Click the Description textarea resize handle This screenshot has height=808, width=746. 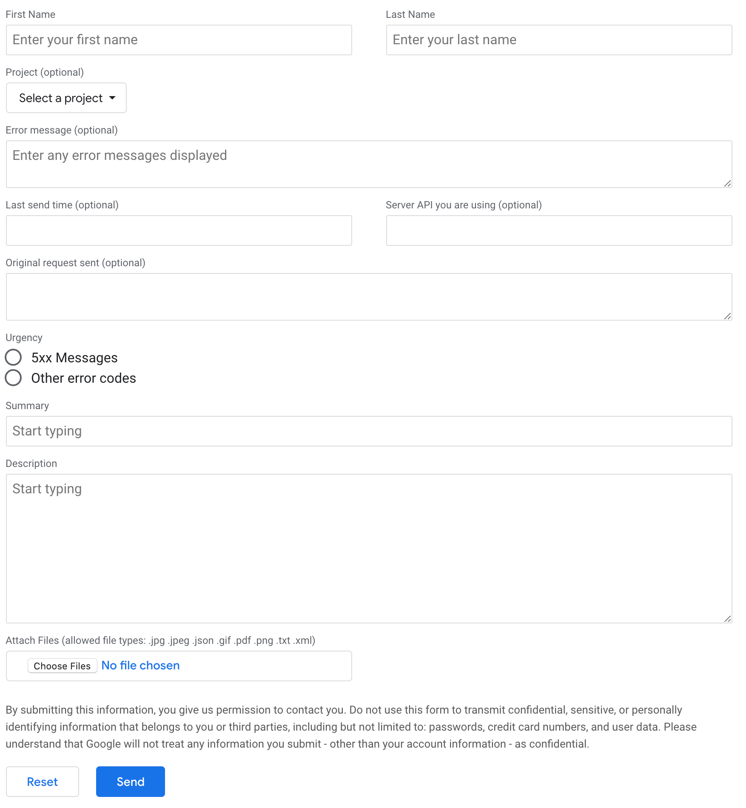point(727,619)
